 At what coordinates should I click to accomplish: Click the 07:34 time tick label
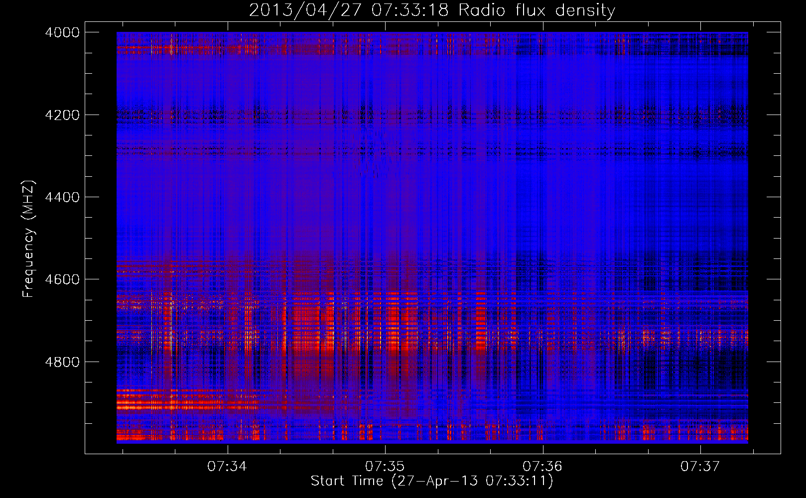[x=227, y=466]
